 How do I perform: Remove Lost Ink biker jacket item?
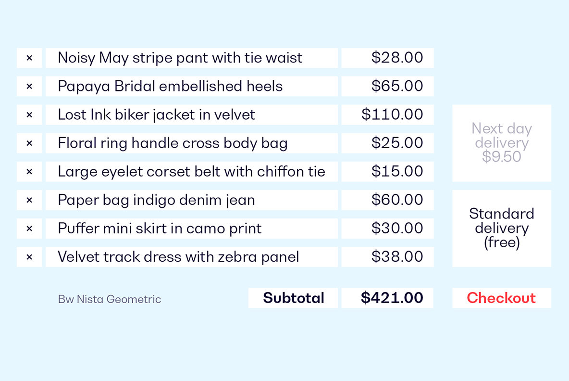coord(29,115)
